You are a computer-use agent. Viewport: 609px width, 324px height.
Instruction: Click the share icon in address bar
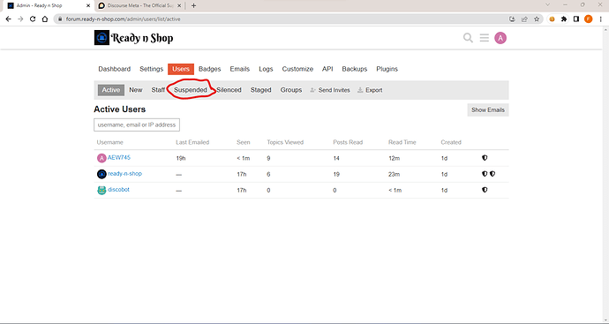point(524,19)
